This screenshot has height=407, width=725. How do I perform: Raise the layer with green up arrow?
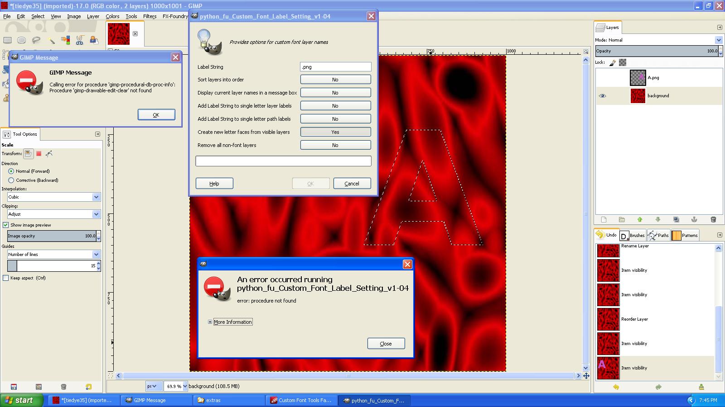(640, 220)
